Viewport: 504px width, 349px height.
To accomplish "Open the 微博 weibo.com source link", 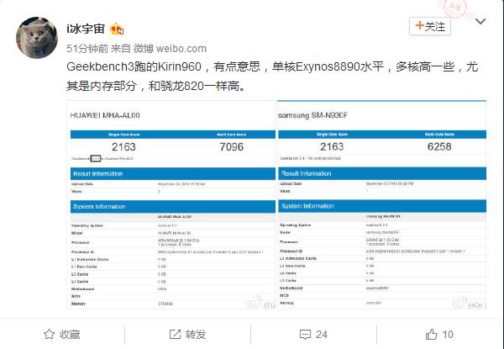I will [x=170, y=49].
